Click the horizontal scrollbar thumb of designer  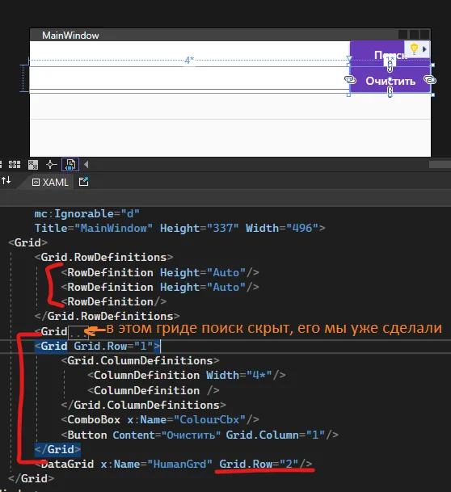pyautogui.click(x=440, y=165)
